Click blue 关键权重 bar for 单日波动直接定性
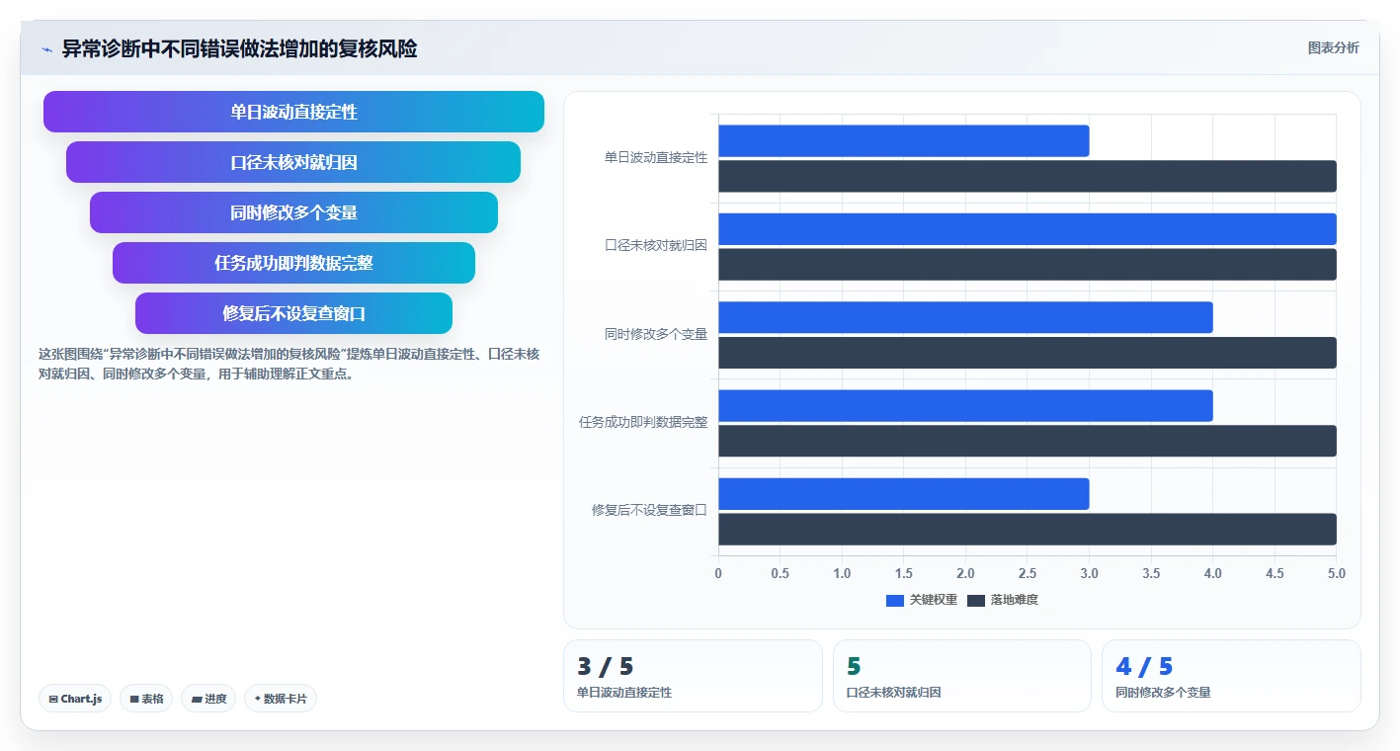Screen dimensions: 1400x751 (904, 140)
